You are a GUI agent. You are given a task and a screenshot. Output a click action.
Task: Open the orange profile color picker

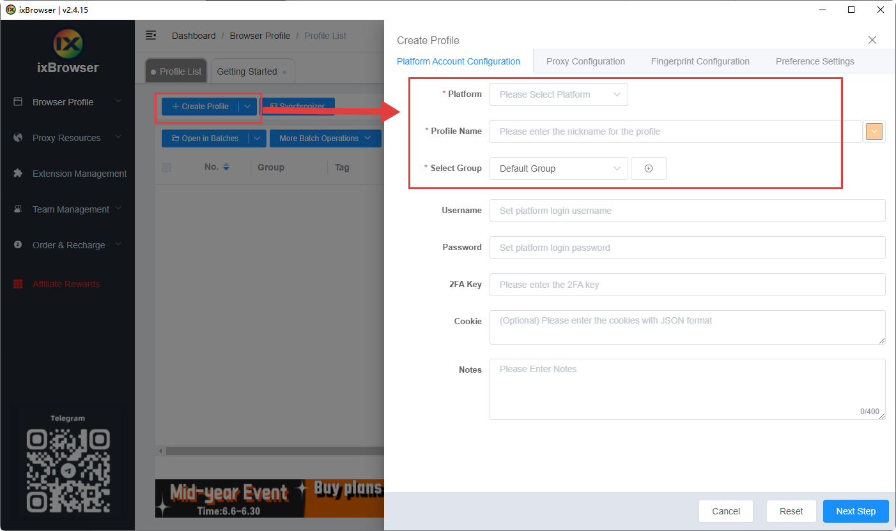pos(874,131)
